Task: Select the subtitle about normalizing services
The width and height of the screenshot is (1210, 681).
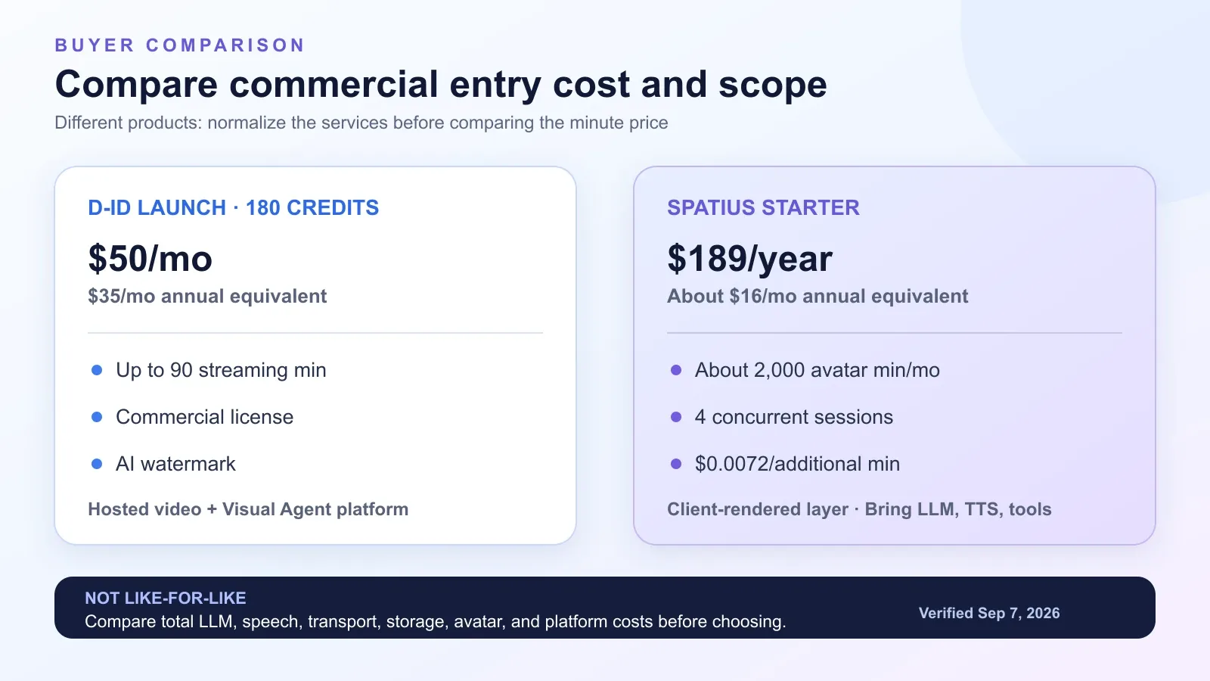Action: click(x=361, y=123)
